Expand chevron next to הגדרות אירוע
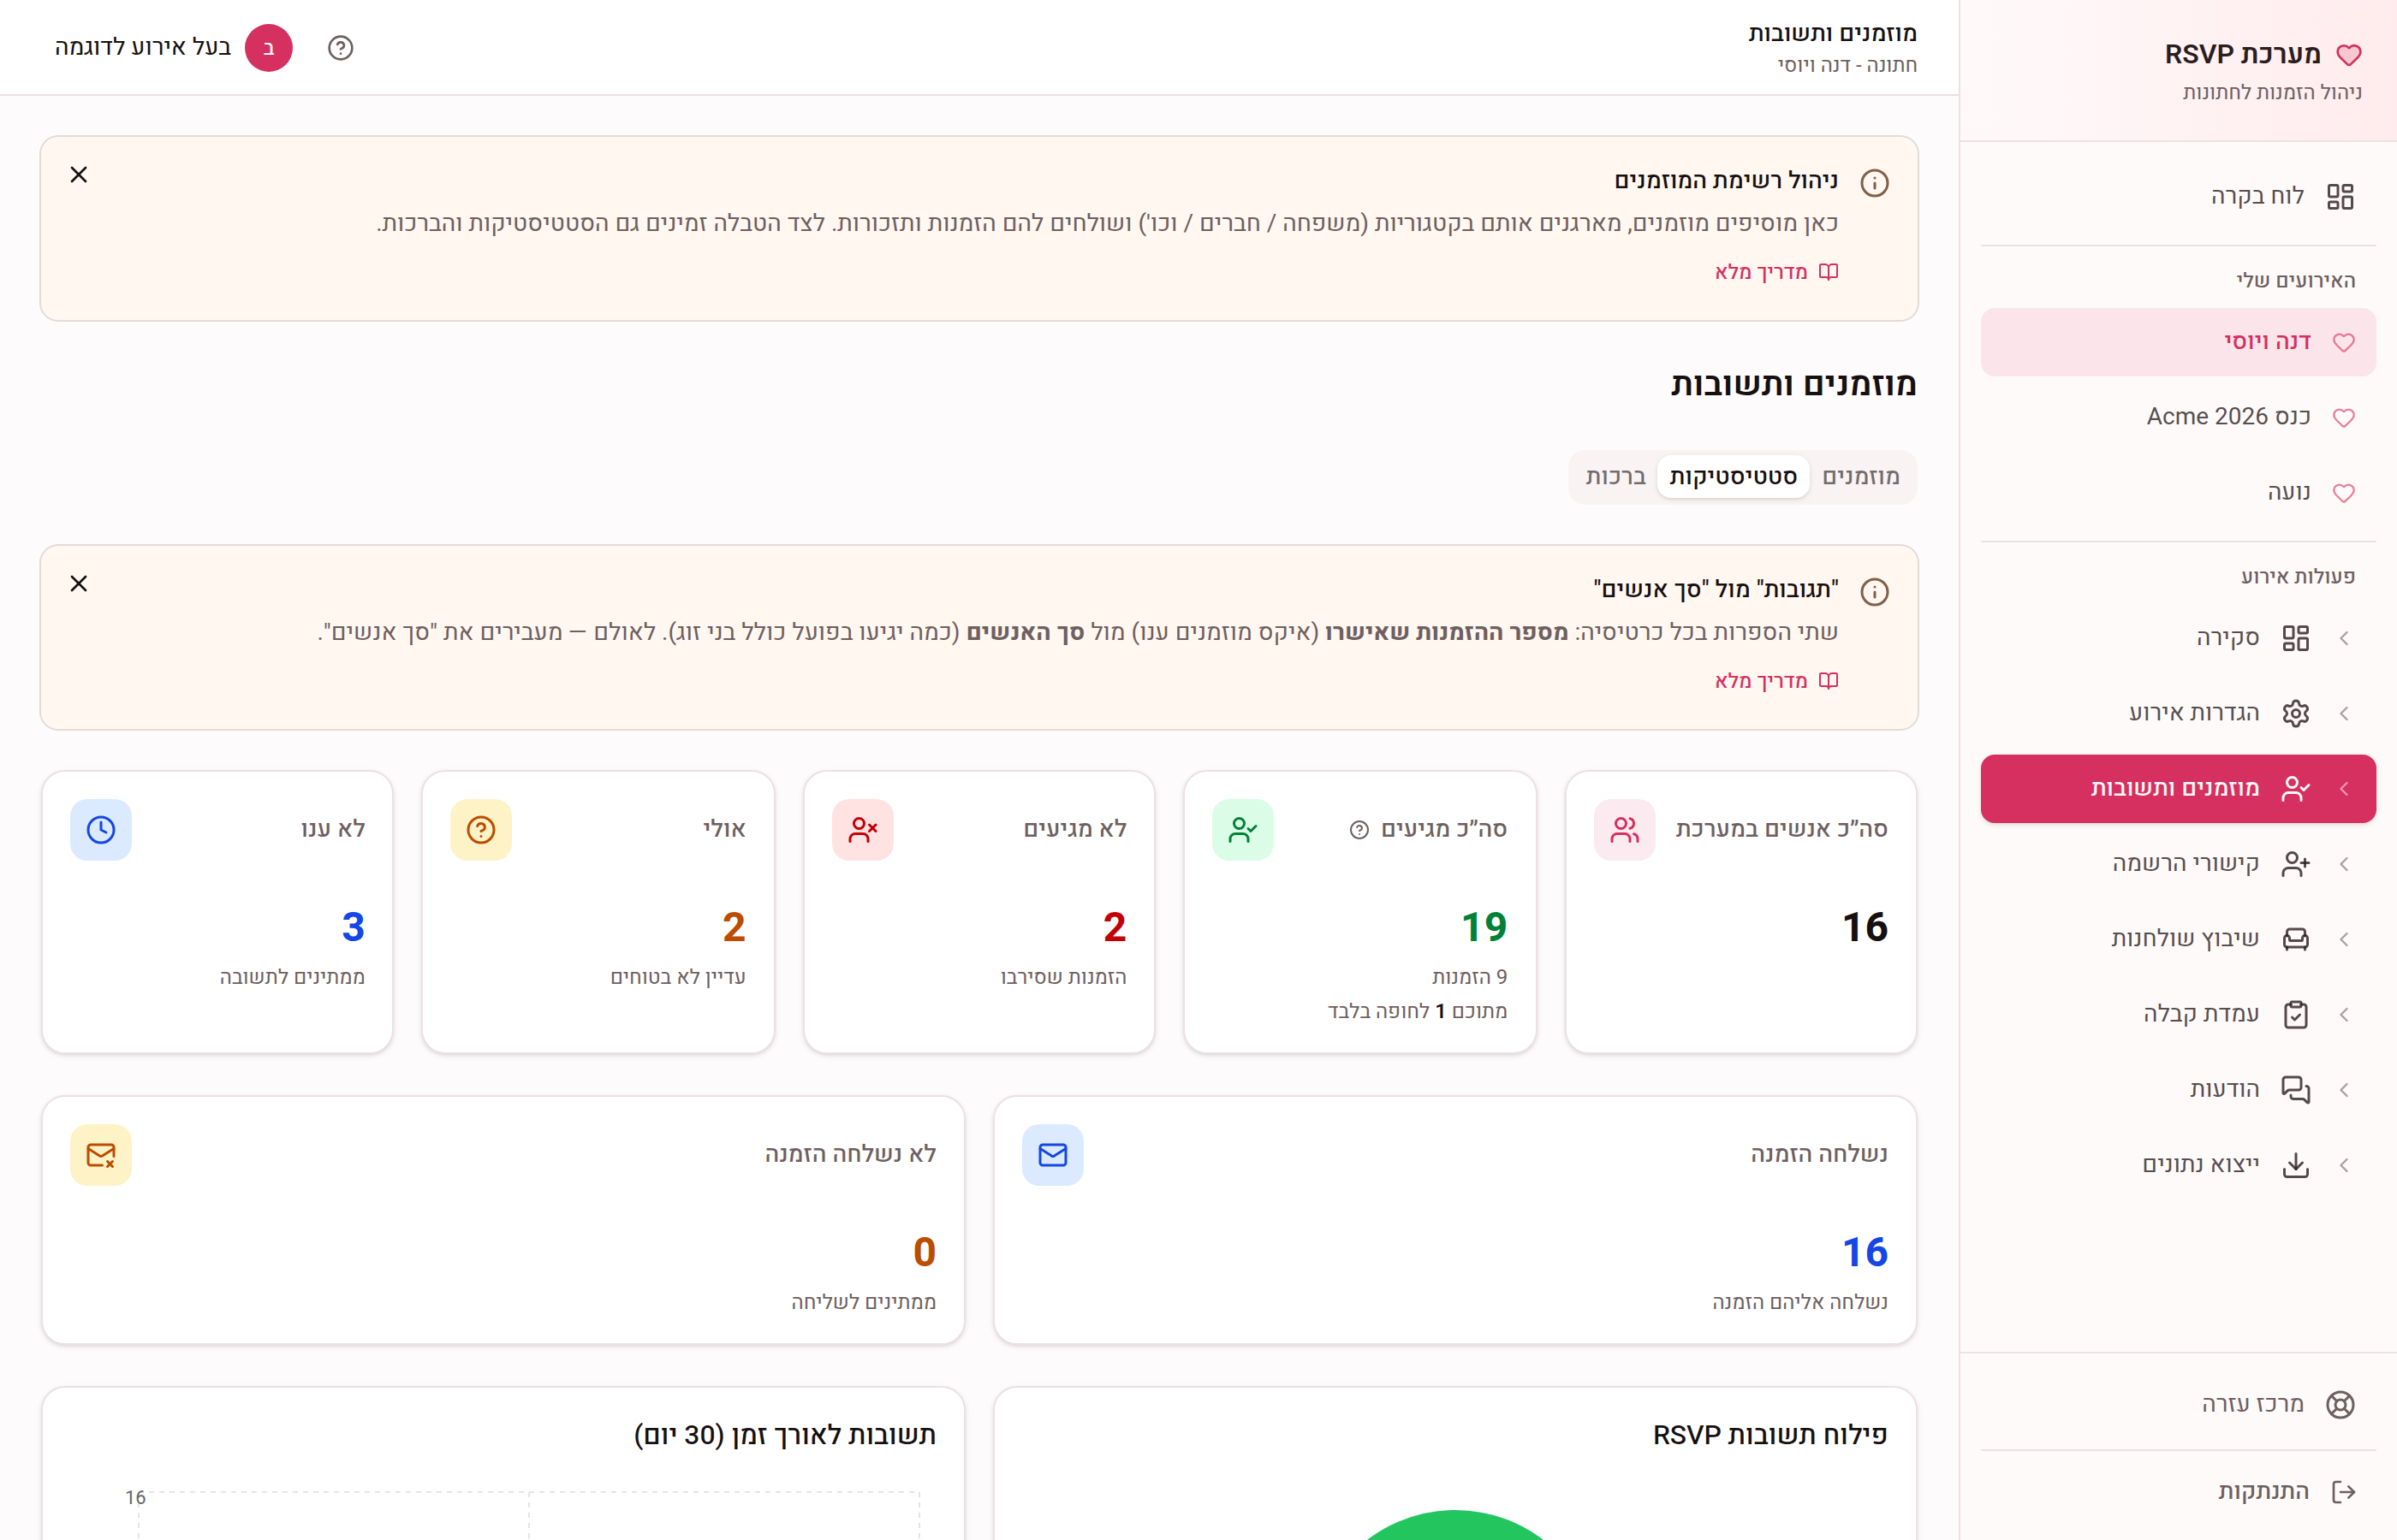Viewport: 2397px width, 1540px height. (x=2344, y=713)
